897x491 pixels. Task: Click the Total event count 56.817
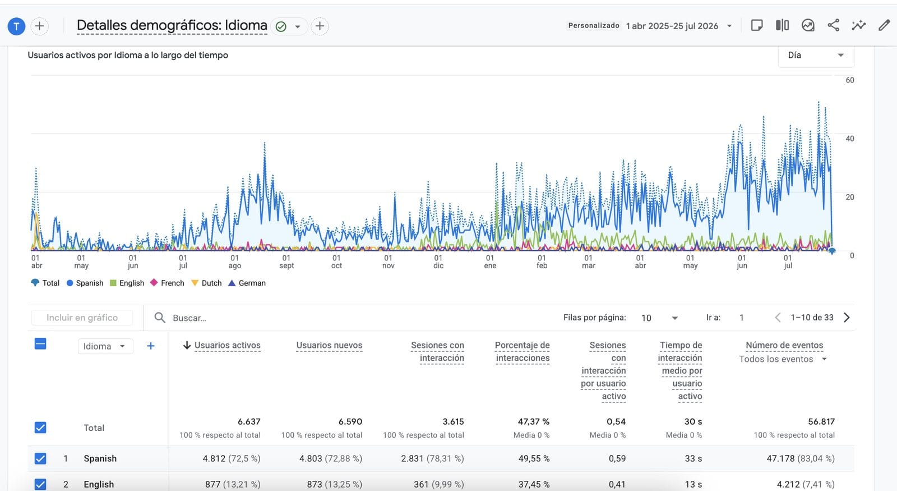[x=821, y=421]
